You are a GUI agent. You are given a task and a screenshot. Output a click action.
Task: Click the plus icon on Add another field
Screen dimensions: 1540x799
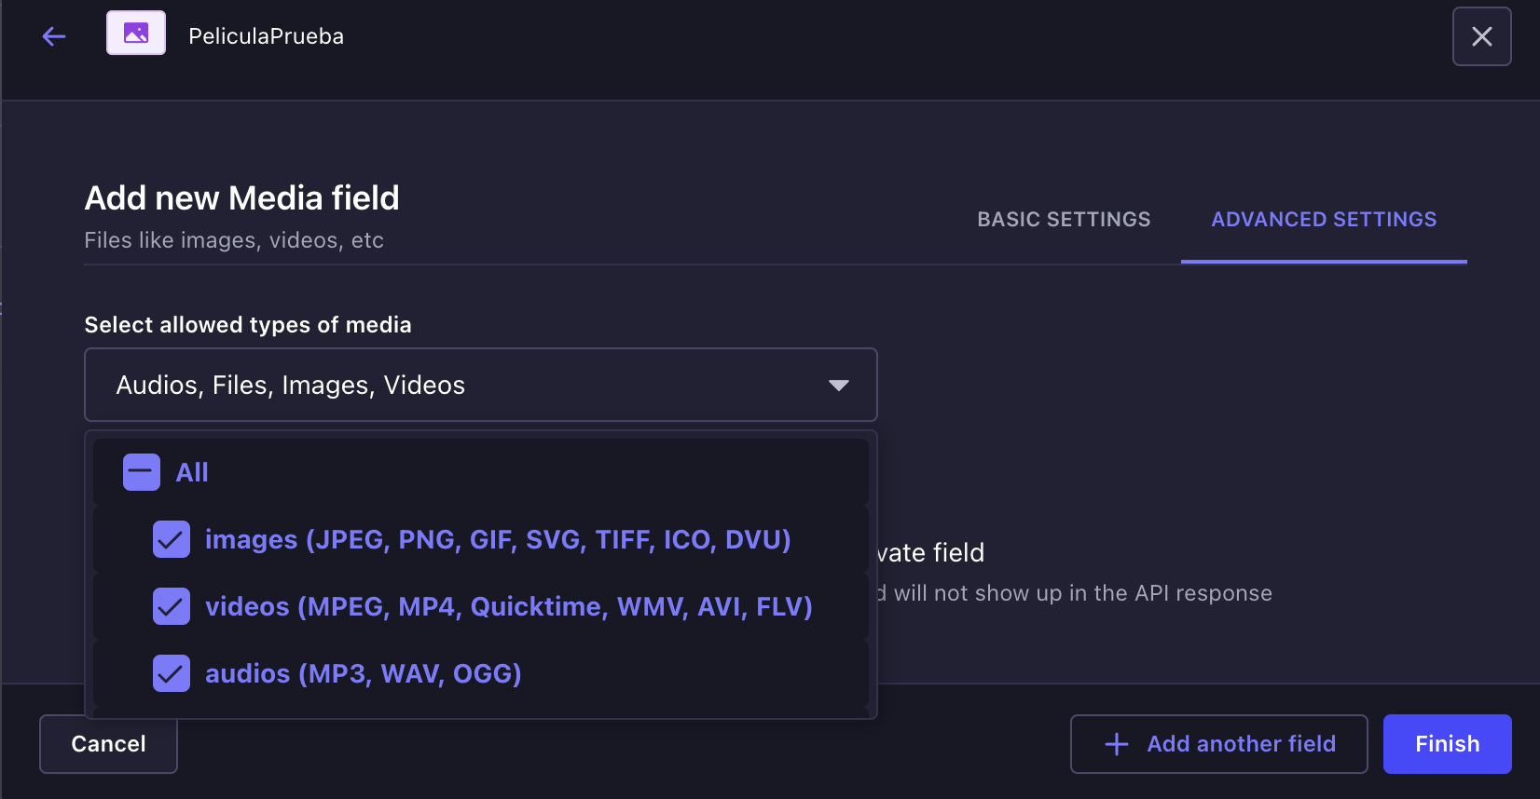point(1117,744)
